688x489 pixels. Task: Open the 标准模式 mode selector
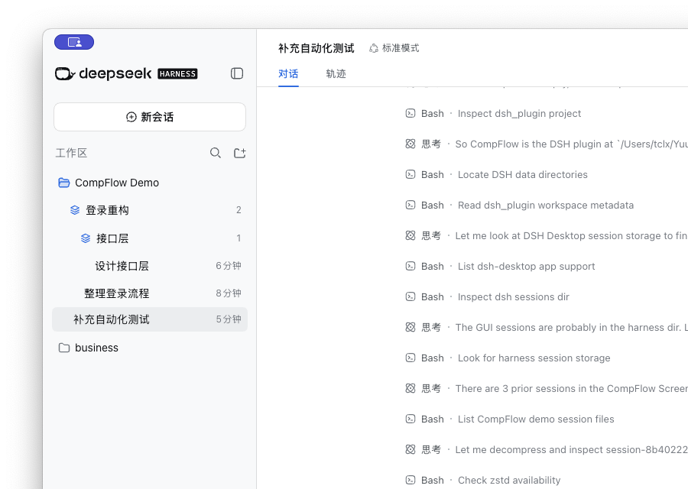point(394,48)
